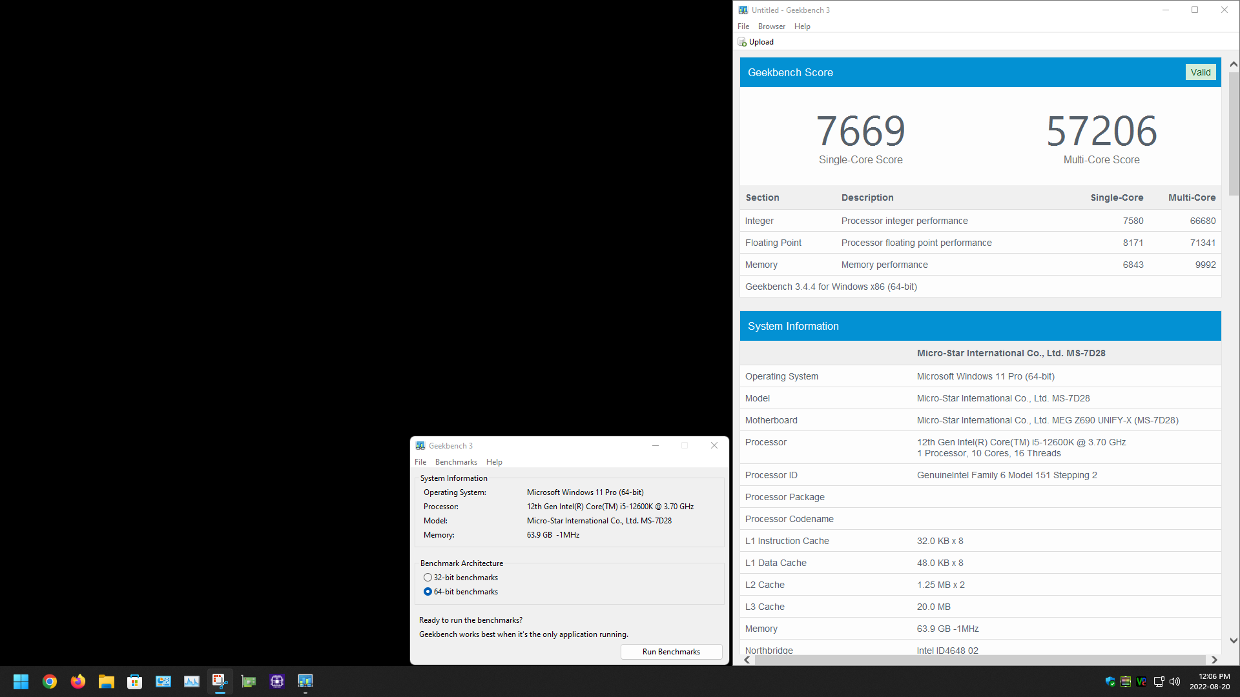Viewport: 1240px width, 697px height.
Task: Click the Integer row label
Action: coord(759,221)
